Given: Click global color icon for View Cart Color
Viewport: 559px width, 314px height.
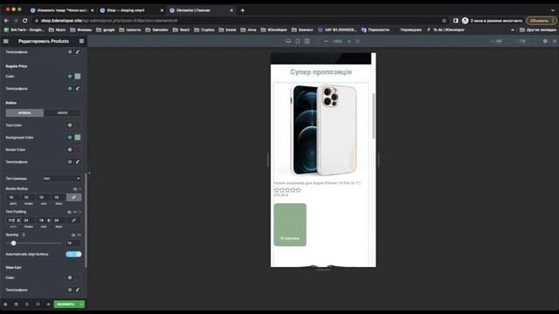Looking at the screenshot, I should pos(70,277).
